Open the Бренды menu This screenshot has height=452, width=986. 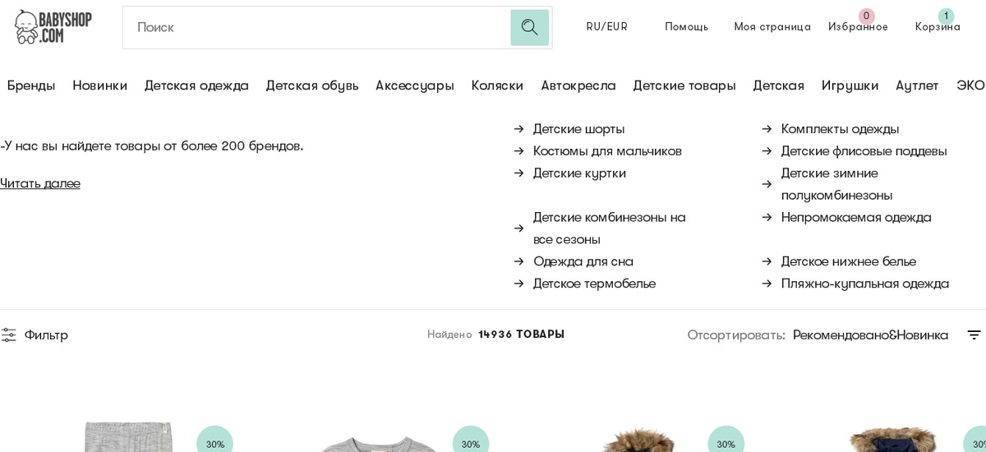tap(31, 85)
